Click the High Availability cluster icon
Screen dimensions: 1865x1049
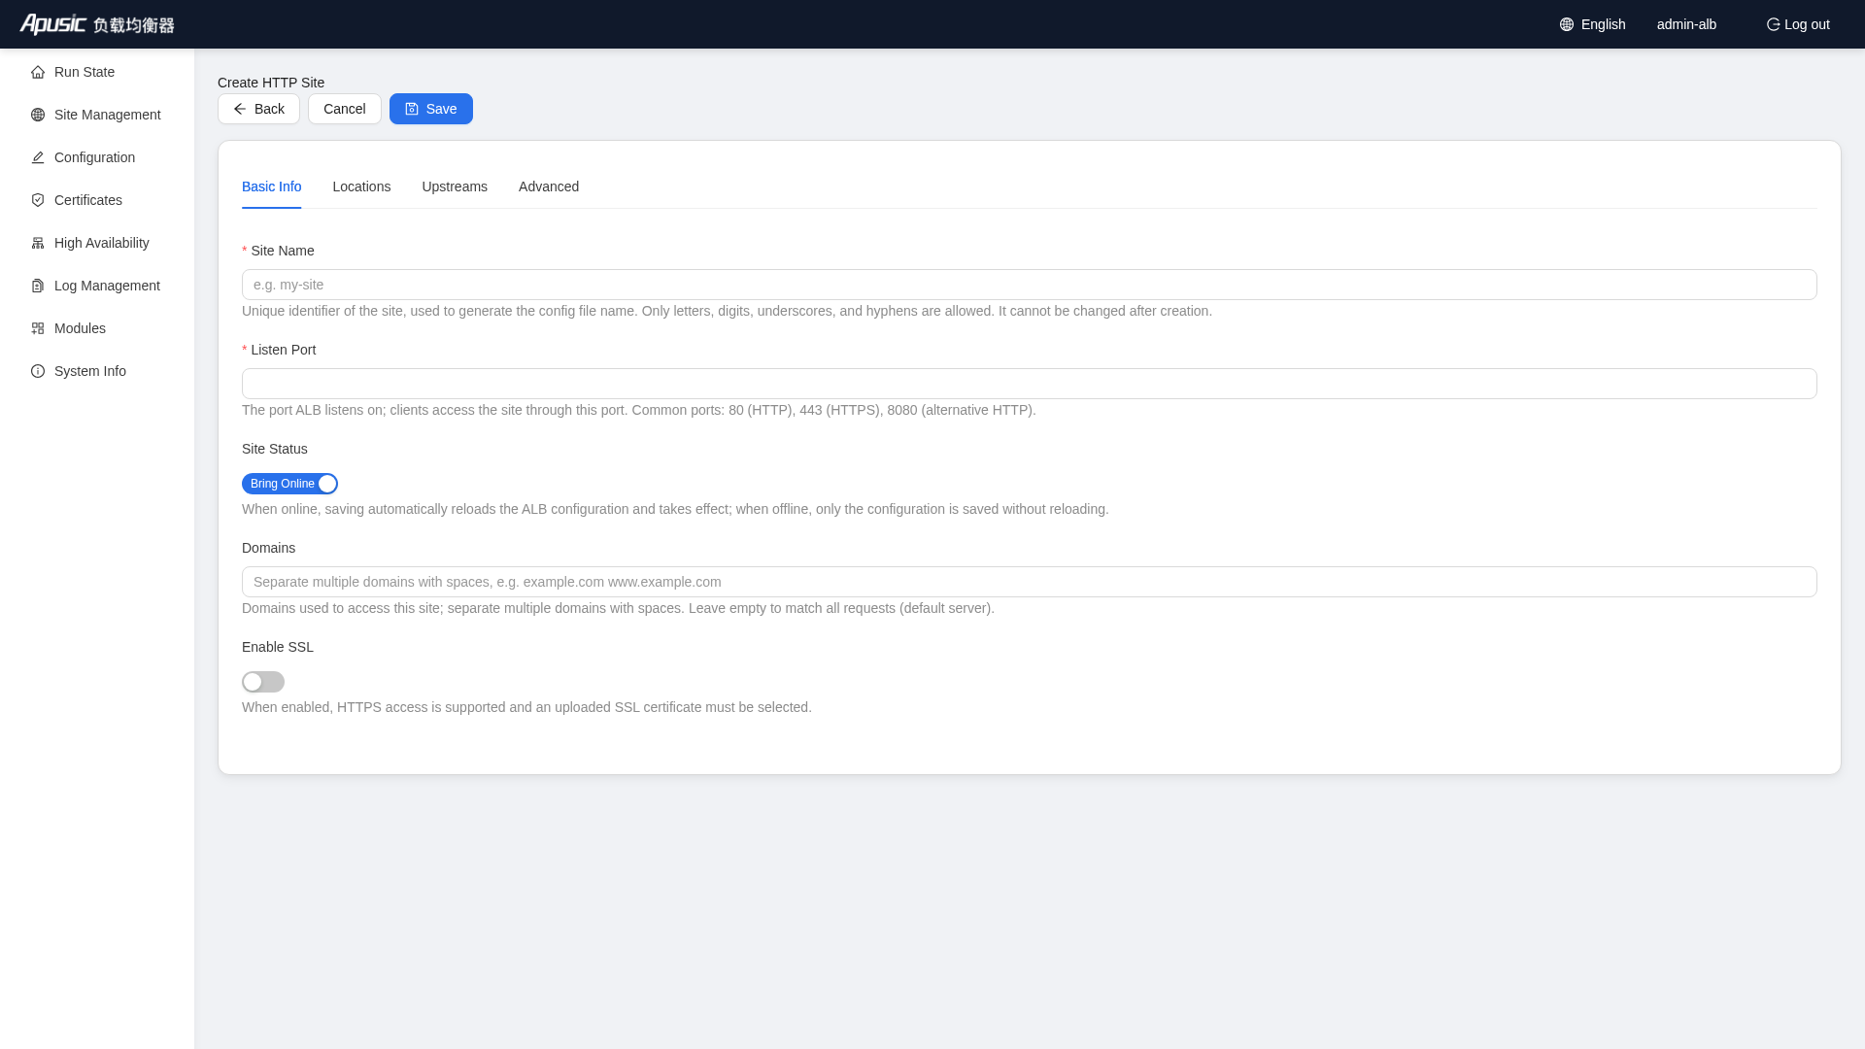pos(38,243)
